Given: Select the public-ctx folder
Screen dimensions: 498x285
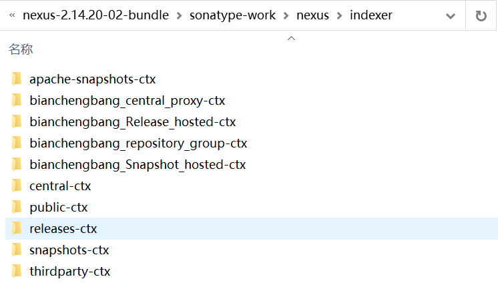Looking at the screenshot, I should tap(59, 208).
